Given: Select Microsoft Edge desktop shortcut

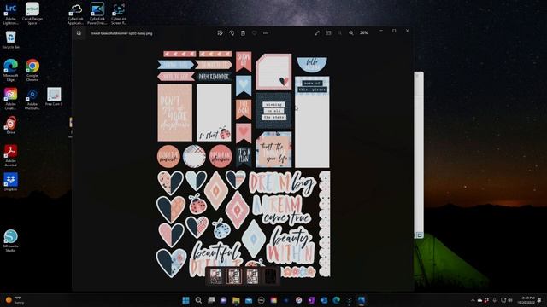Looking at the screenshot, I should click(10, 70).
